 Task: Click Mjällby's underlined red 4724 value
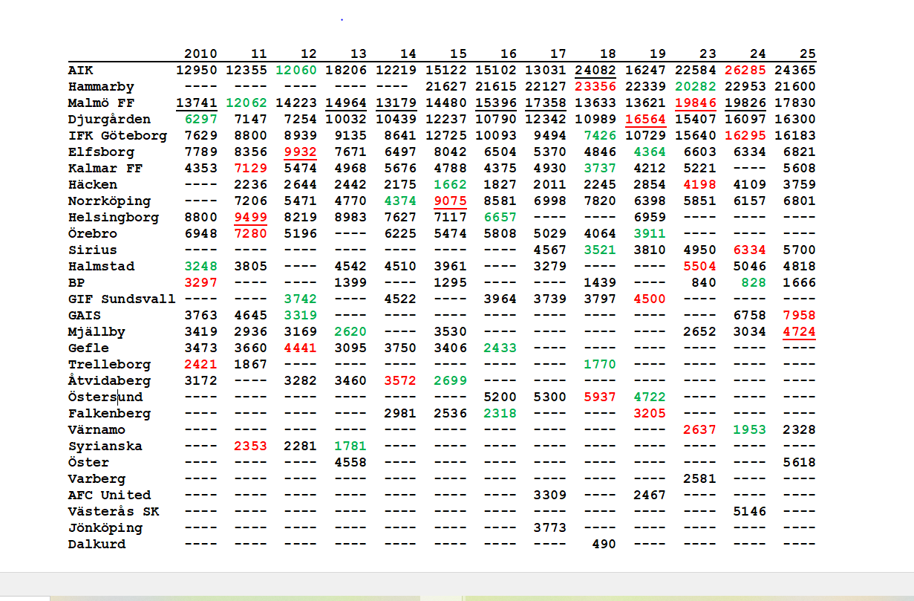[799, 332]
